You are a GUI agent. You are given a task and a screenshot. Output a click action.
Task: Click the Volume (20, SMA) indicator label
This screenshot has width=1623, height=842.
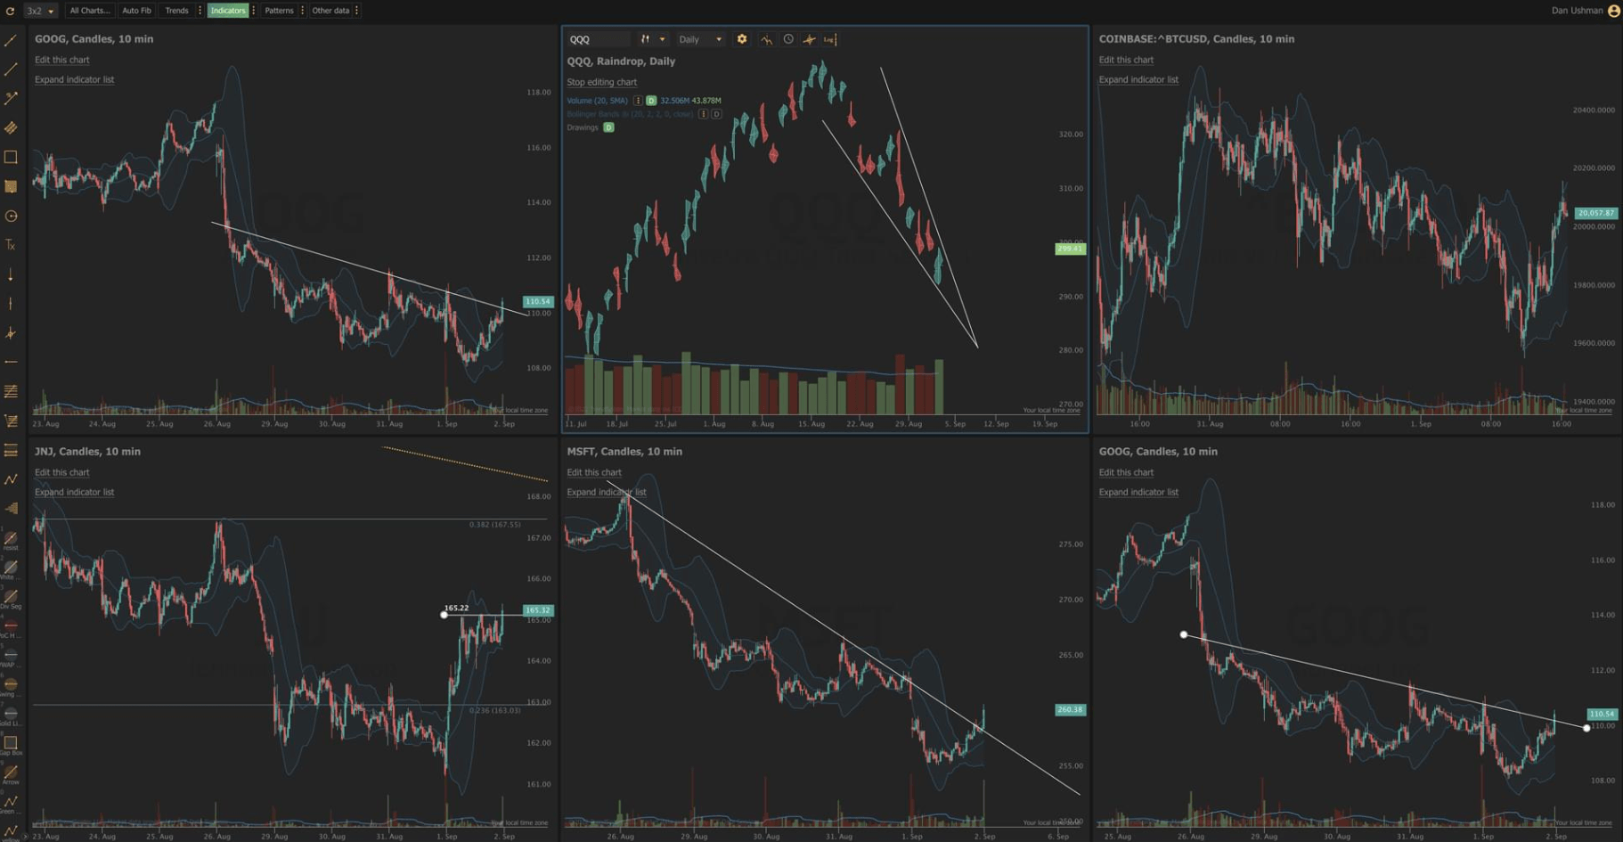coord(597,101)
